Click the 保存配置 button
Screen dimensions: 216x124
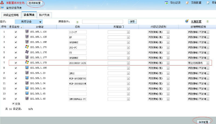click(x=202, y=122)
